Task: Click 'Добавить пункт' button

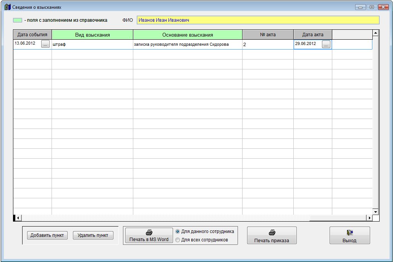Action: pyautogui.click(x=47, y=235)
